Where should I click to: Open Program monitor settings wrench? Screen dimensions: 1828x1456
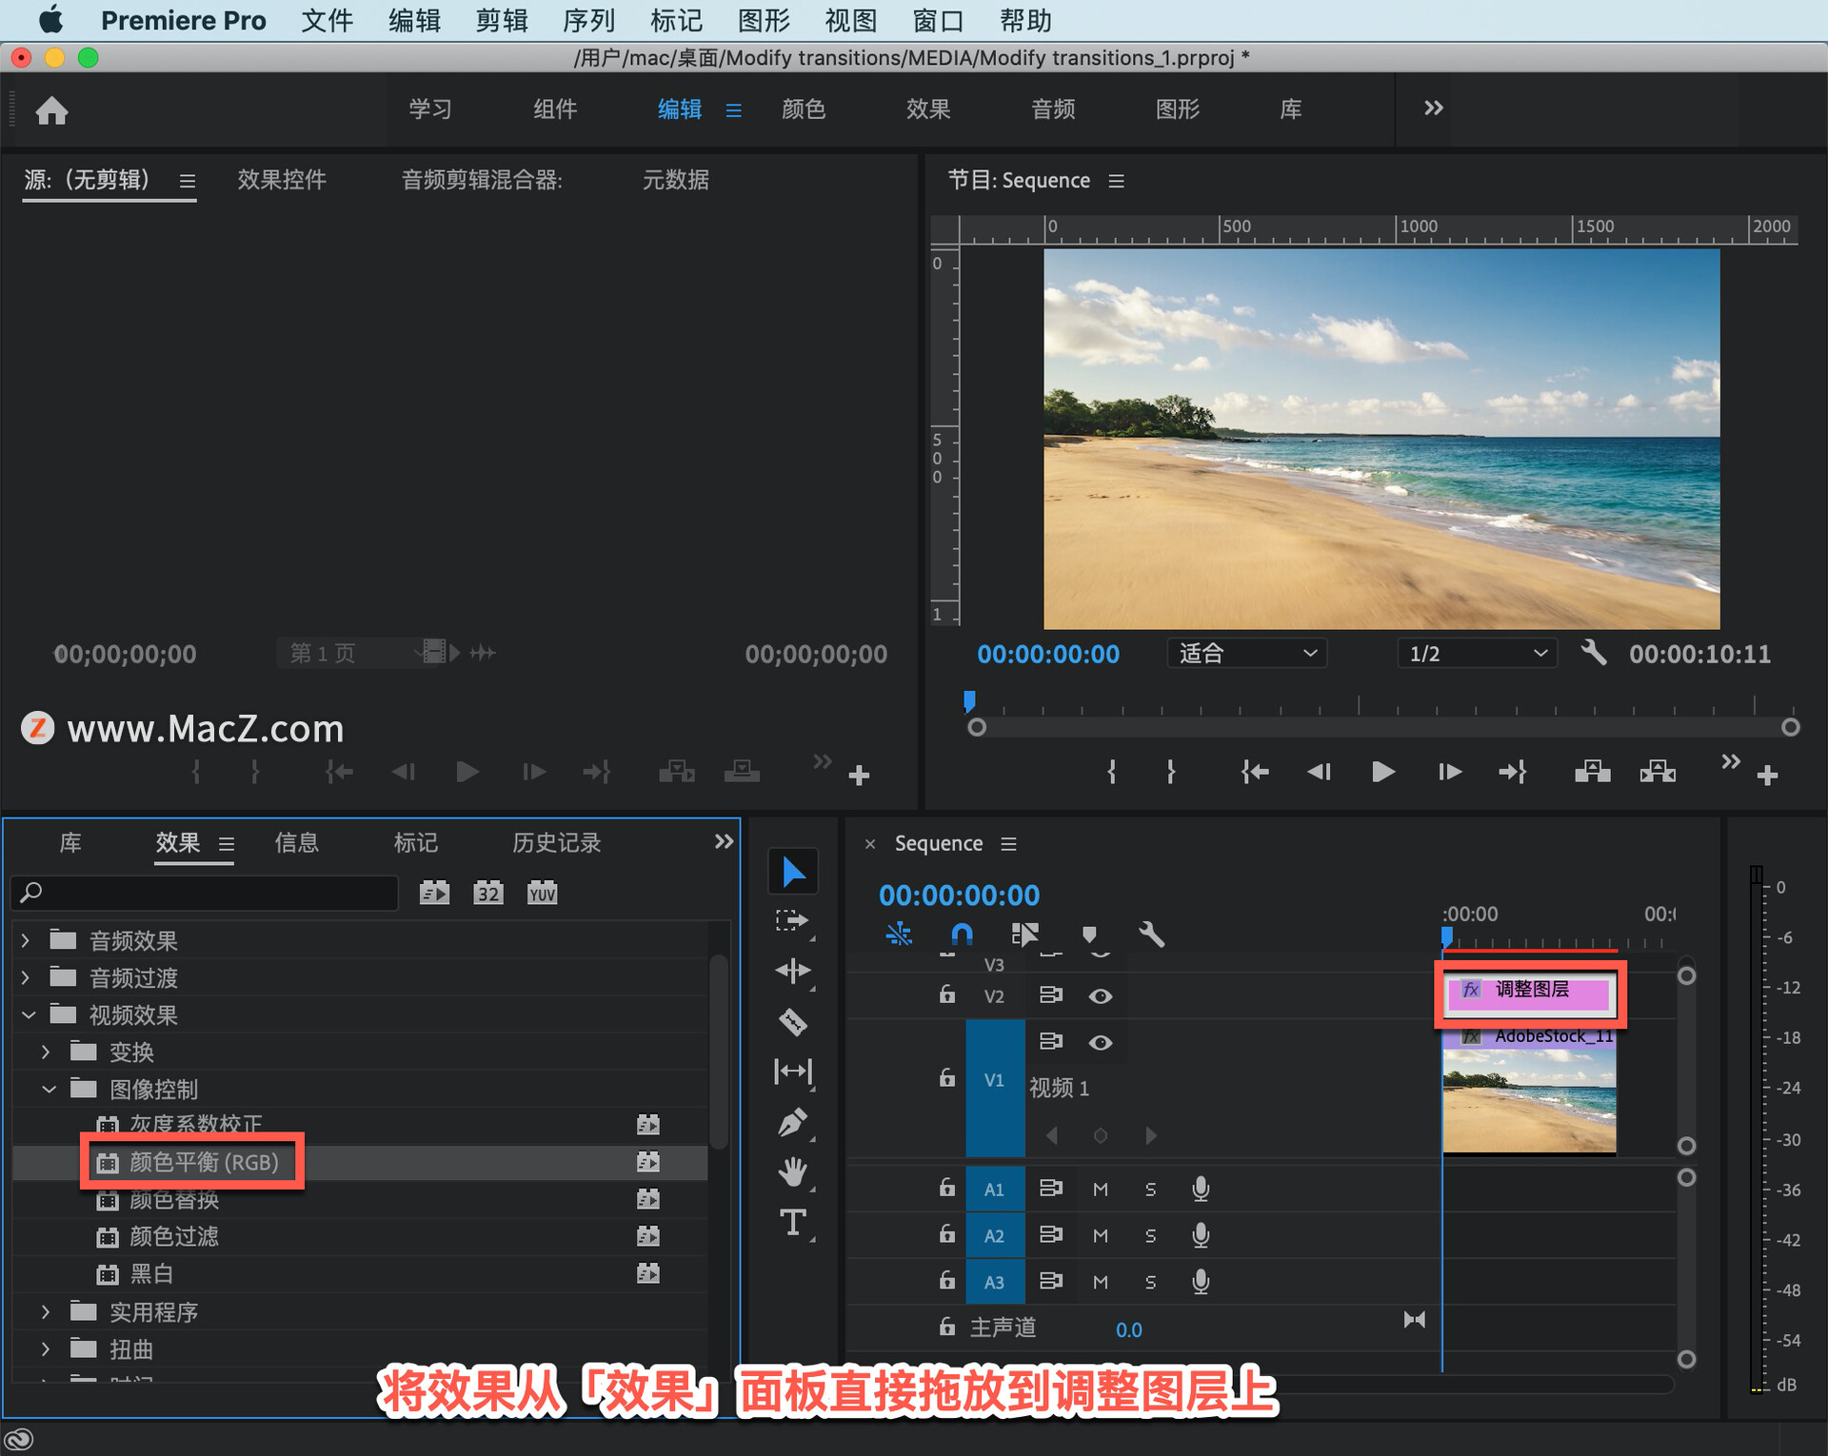1593,653
